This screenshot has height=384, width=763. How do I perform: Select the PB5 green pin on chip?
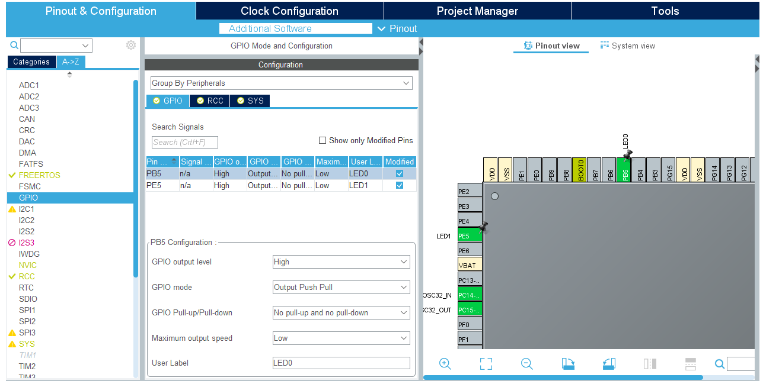click(x=624, y=169)
